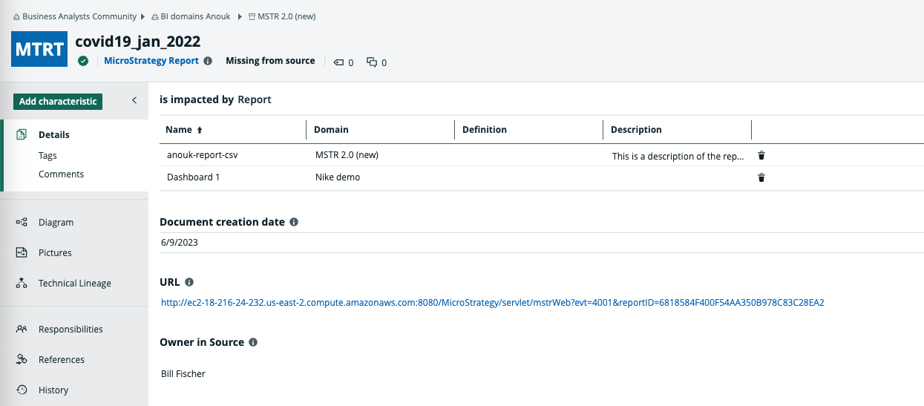Delete the anouk-report-csv relation row

(x=761, y=156)
